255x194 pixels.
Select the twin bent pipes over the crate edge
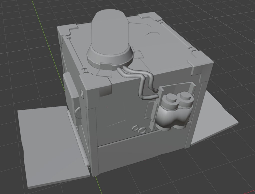(x=138, y=83)
